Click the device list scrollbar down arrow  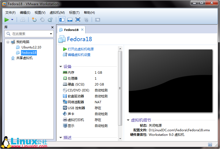point(120,139)
